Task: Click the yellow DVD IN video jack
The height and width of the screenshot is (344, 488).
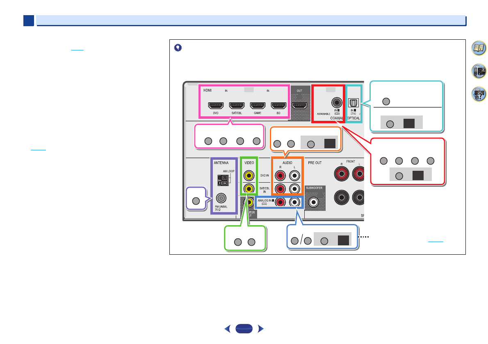Action: point(249,176)
